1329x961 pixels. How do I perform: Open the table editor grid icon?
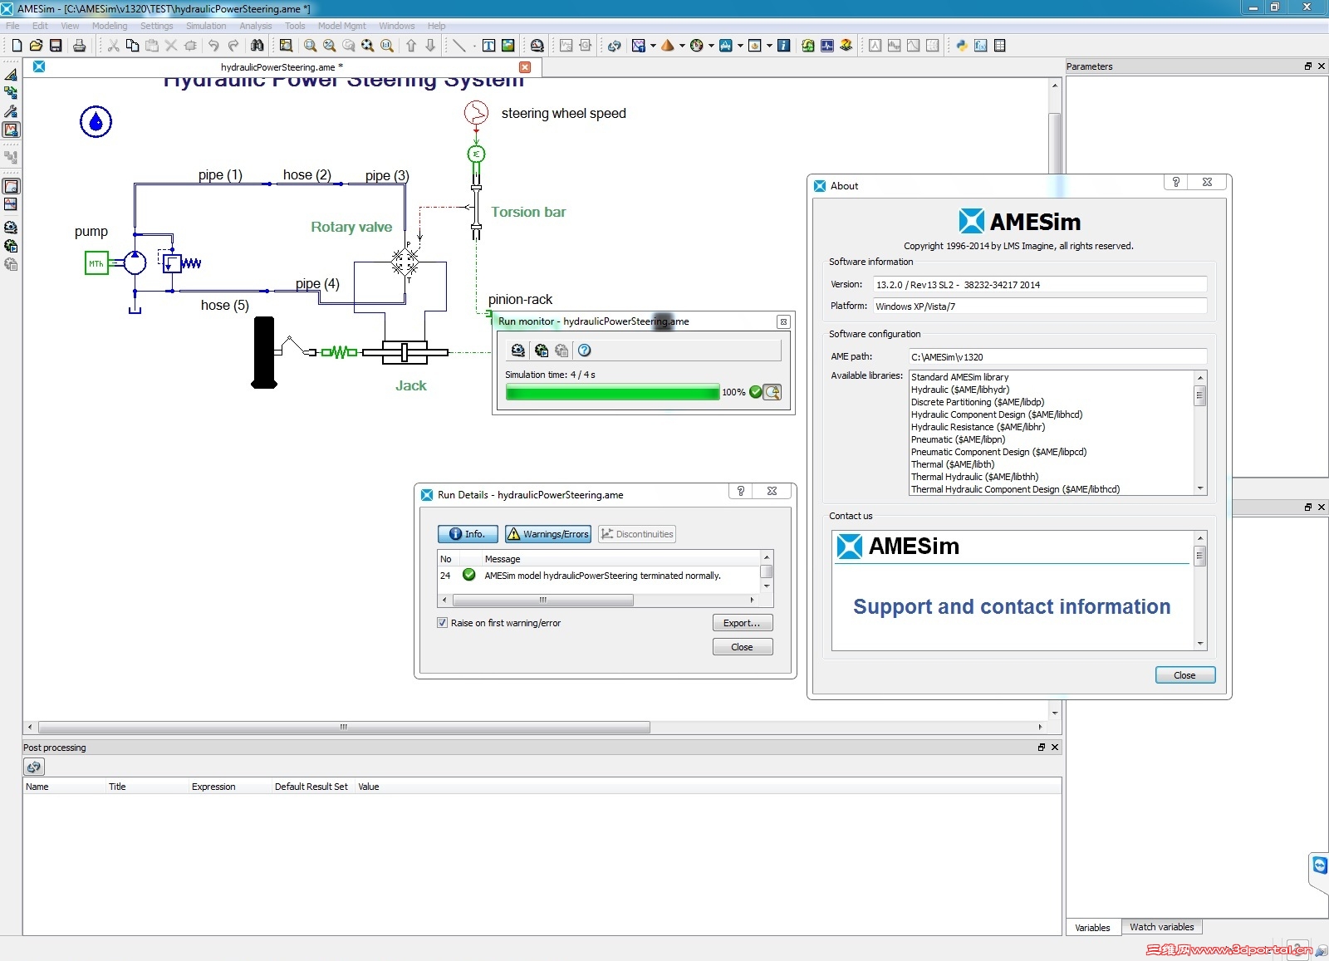(1000, 46)
